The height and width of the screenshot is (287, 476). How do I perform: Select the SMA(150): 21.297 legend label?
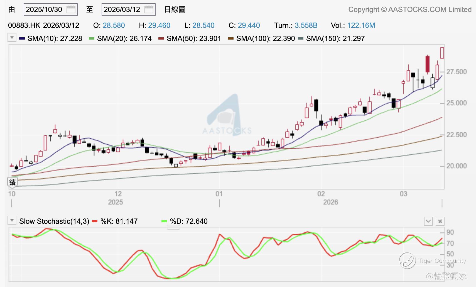pyautogui.click(x=335, y=38)
